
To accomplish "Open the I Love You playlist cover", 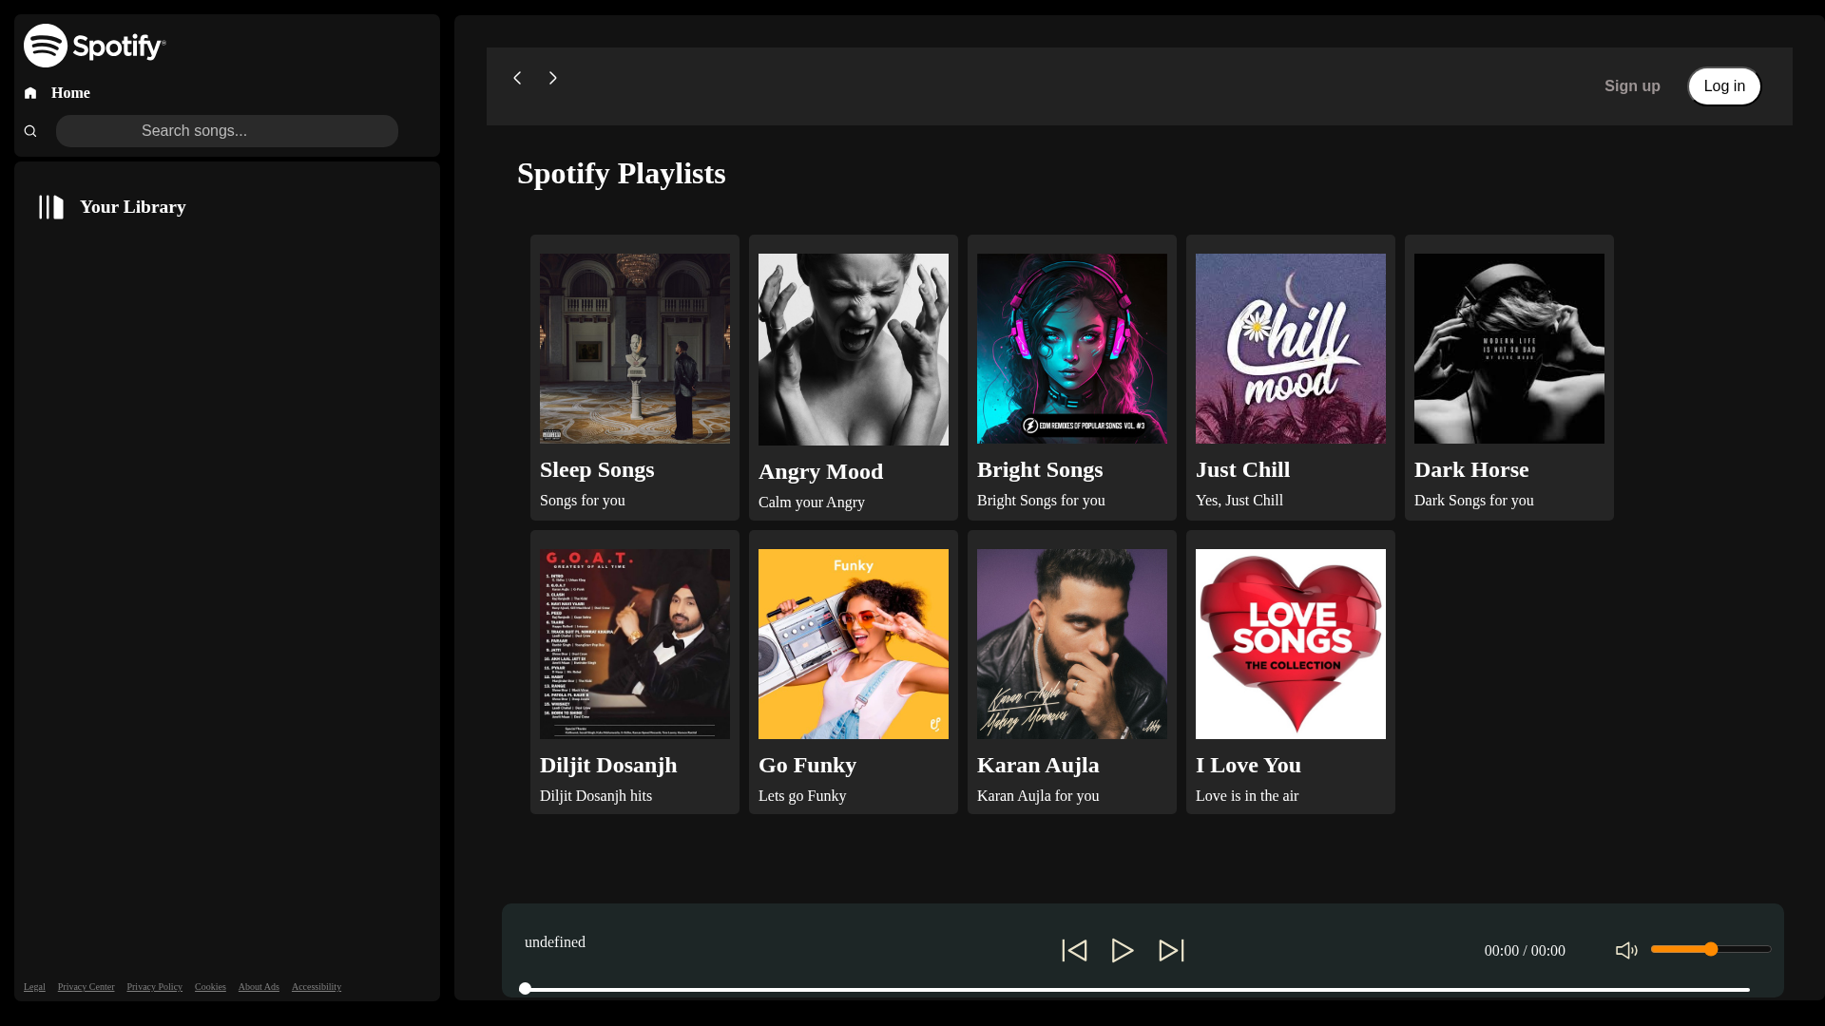I will [1291, 644].
